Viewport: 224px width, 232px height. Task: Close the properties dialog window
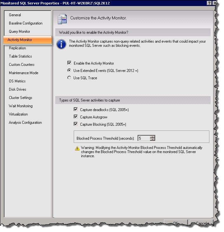click(x=214, y=3)
